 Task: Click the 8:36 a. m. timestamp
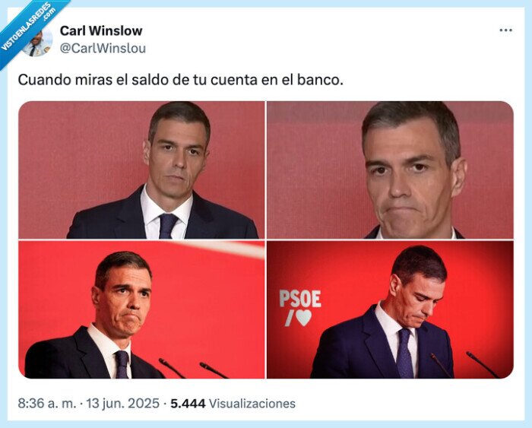47,404
